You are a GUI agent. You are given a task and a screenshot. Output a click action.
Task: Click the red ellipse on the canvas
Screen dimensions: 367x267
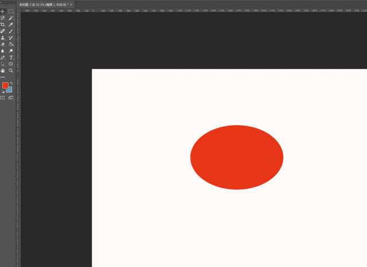pyautogui.click(x=237, y=157)
